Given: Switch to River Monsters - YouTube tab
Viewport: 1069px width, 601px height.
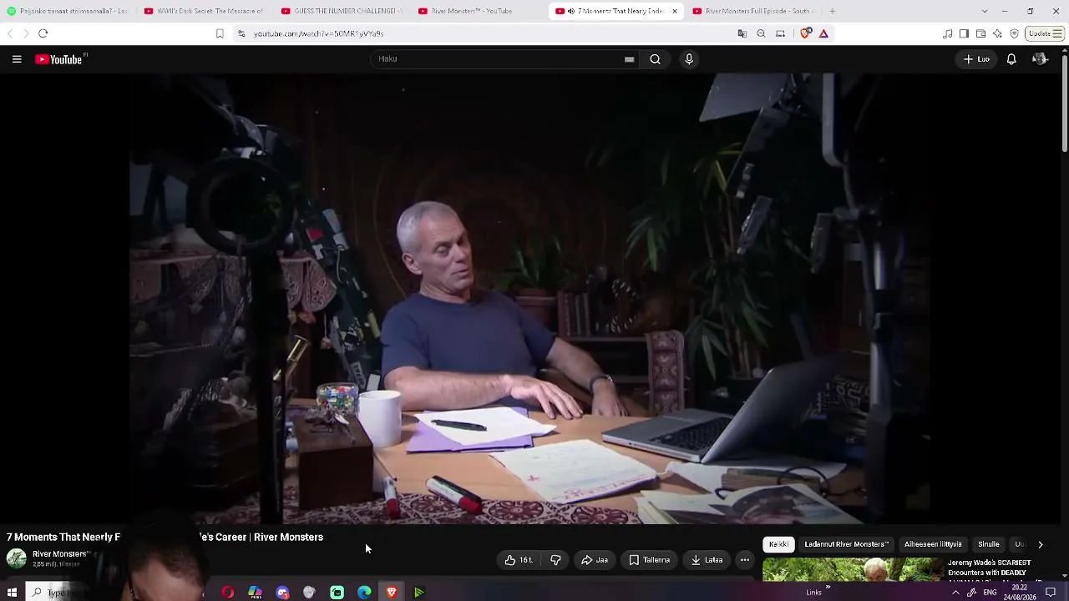Looking at the screenshot, I should tap(478, 11).
